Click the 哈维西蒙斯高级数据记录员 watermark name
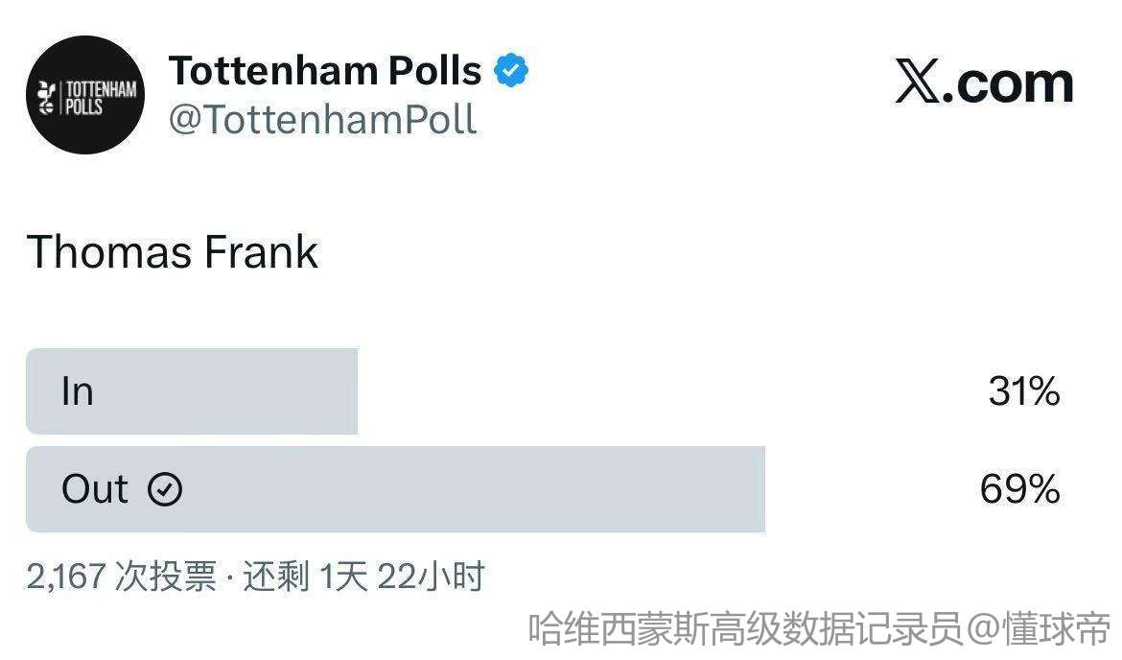This screenshot has width=1122, height=660. pos(745,630)
